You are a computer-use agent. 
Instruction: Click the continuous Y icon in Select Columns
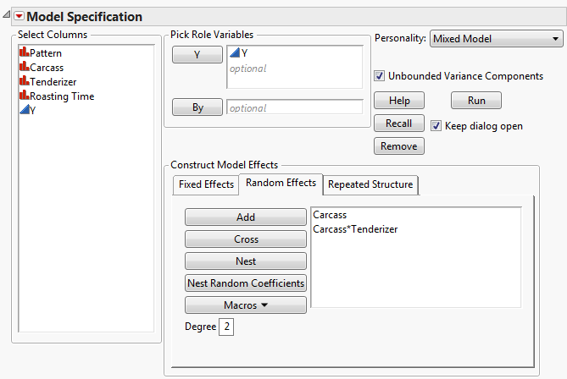(24, 111)
